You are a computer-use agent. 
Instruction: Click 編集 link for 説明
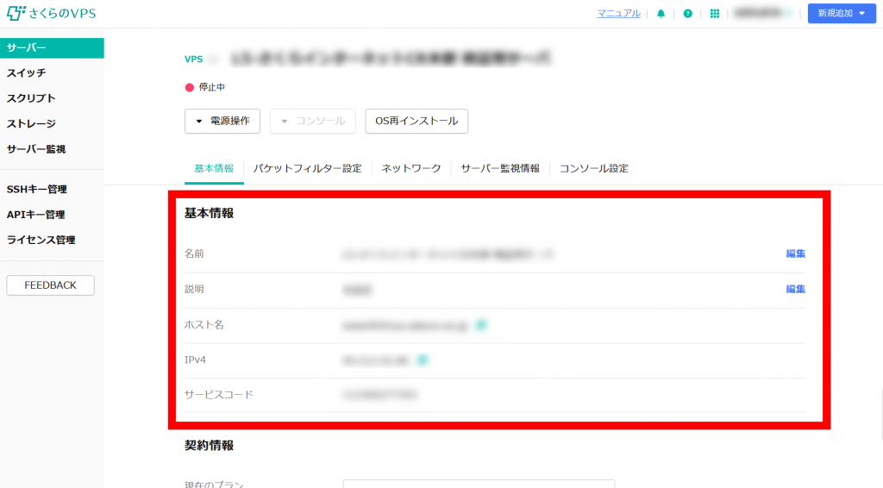tap(795, 289)
